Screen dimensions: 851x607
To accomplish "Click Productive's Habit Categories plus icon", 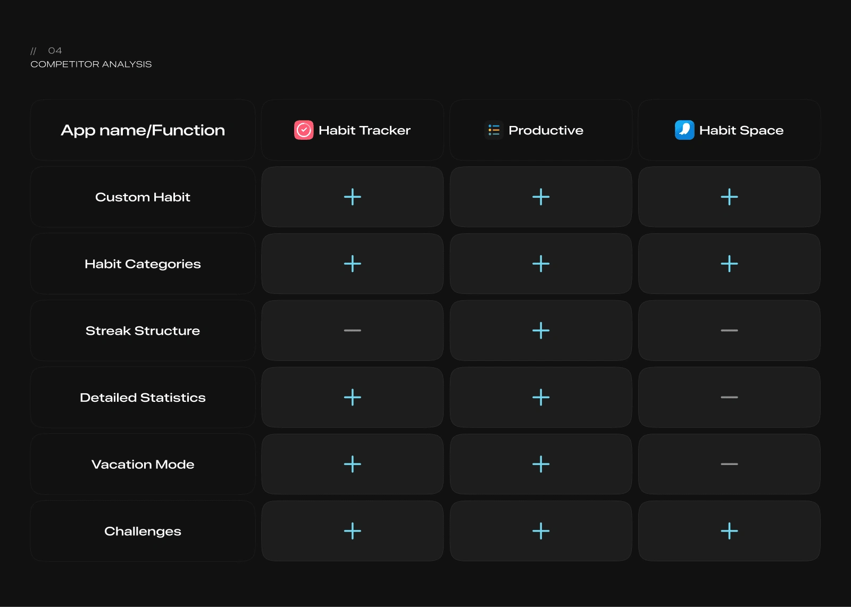I will pyautogui.click(x=541, y=264).
